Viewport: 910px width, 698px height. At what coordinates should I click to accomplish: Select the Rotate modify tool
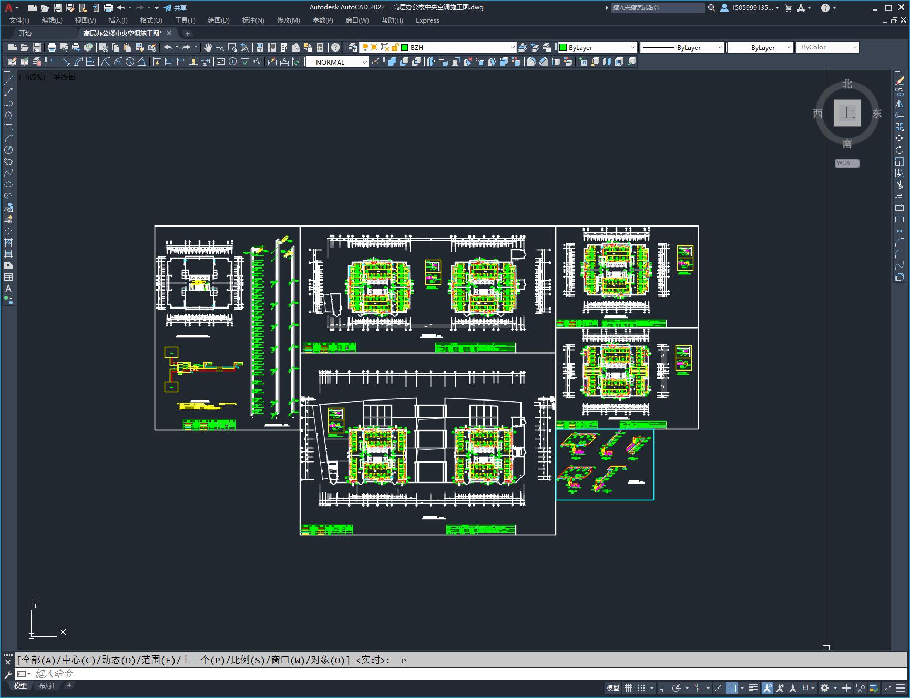click(x=899, y=150)
